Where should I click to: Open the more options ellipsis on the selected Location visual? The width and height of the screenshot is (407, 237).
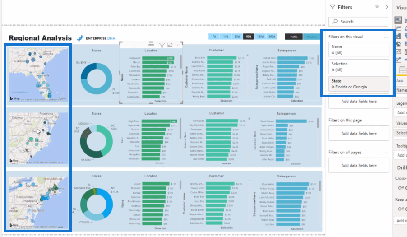click(178, 45)
